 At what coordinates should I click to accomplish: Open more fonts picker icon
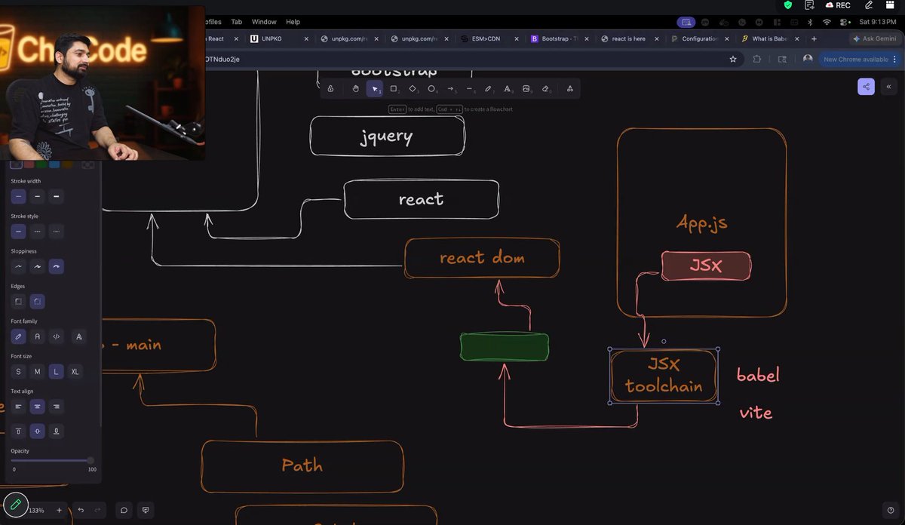pyautogui.click(x=79, y=336)
